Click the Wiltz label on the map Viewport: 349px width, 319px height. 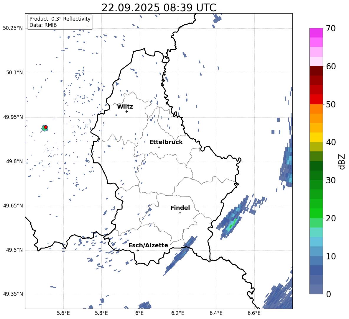[x=125, y=107]
